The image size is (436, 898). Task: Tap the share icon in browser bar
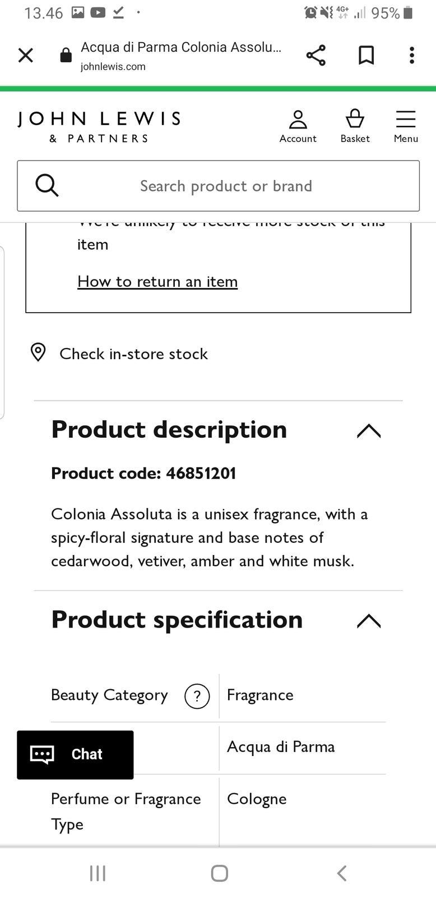[x=316, y=55]
